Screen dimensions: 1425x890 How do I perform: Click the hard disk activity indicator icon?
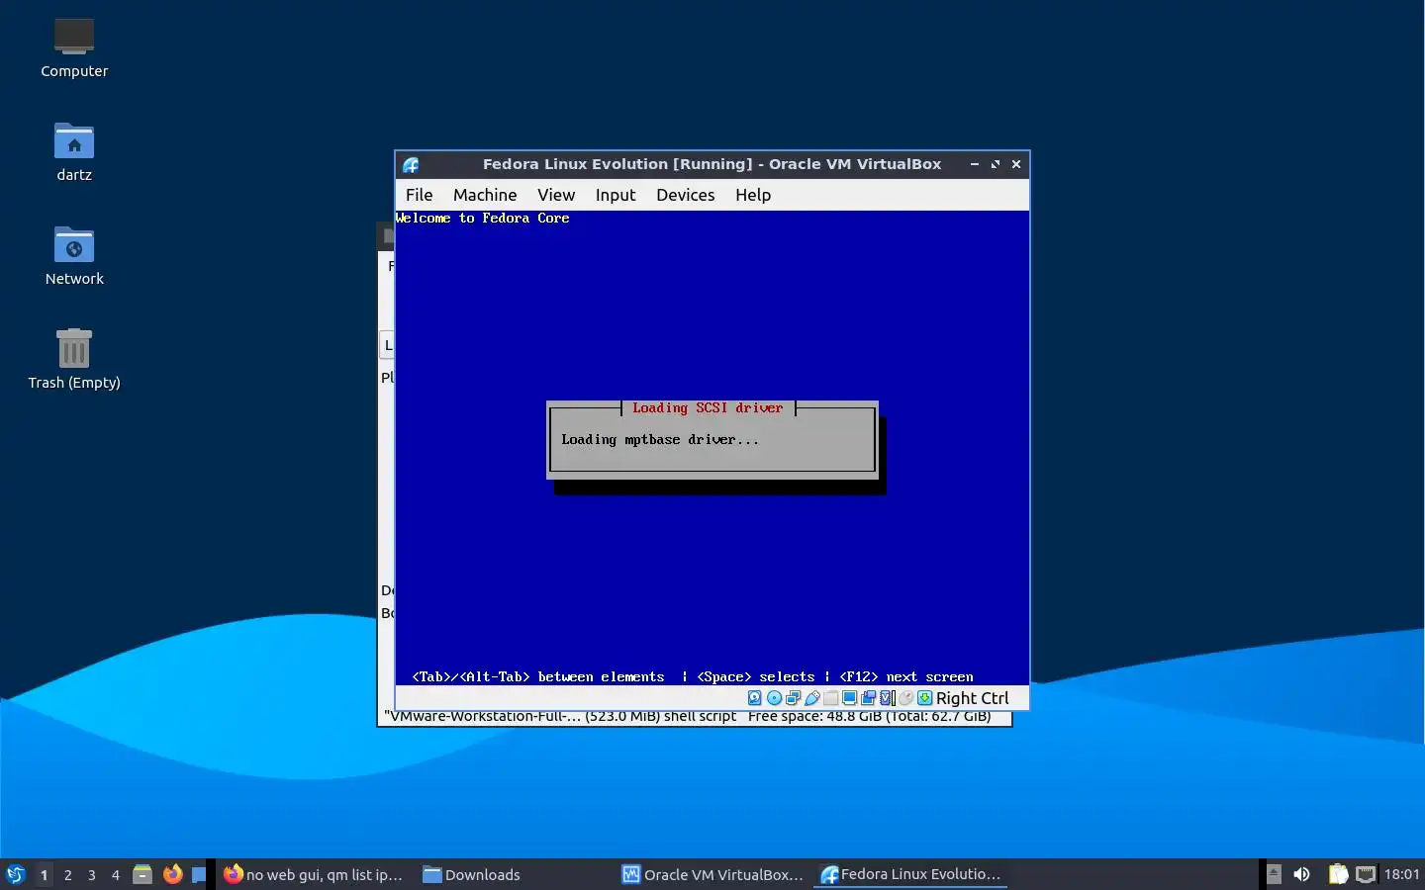pyautogui.click(x=754, y=698)
